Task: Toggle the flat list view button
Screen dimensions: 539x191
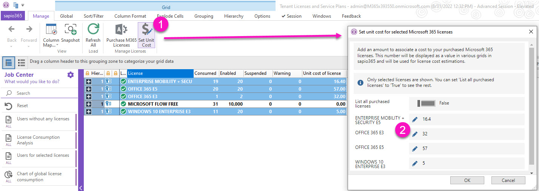Action: coord(22,62)
